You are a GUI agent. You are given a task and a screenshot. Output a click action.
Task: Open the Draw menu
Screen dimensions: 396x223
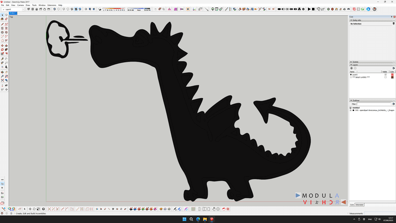[28, 5]
